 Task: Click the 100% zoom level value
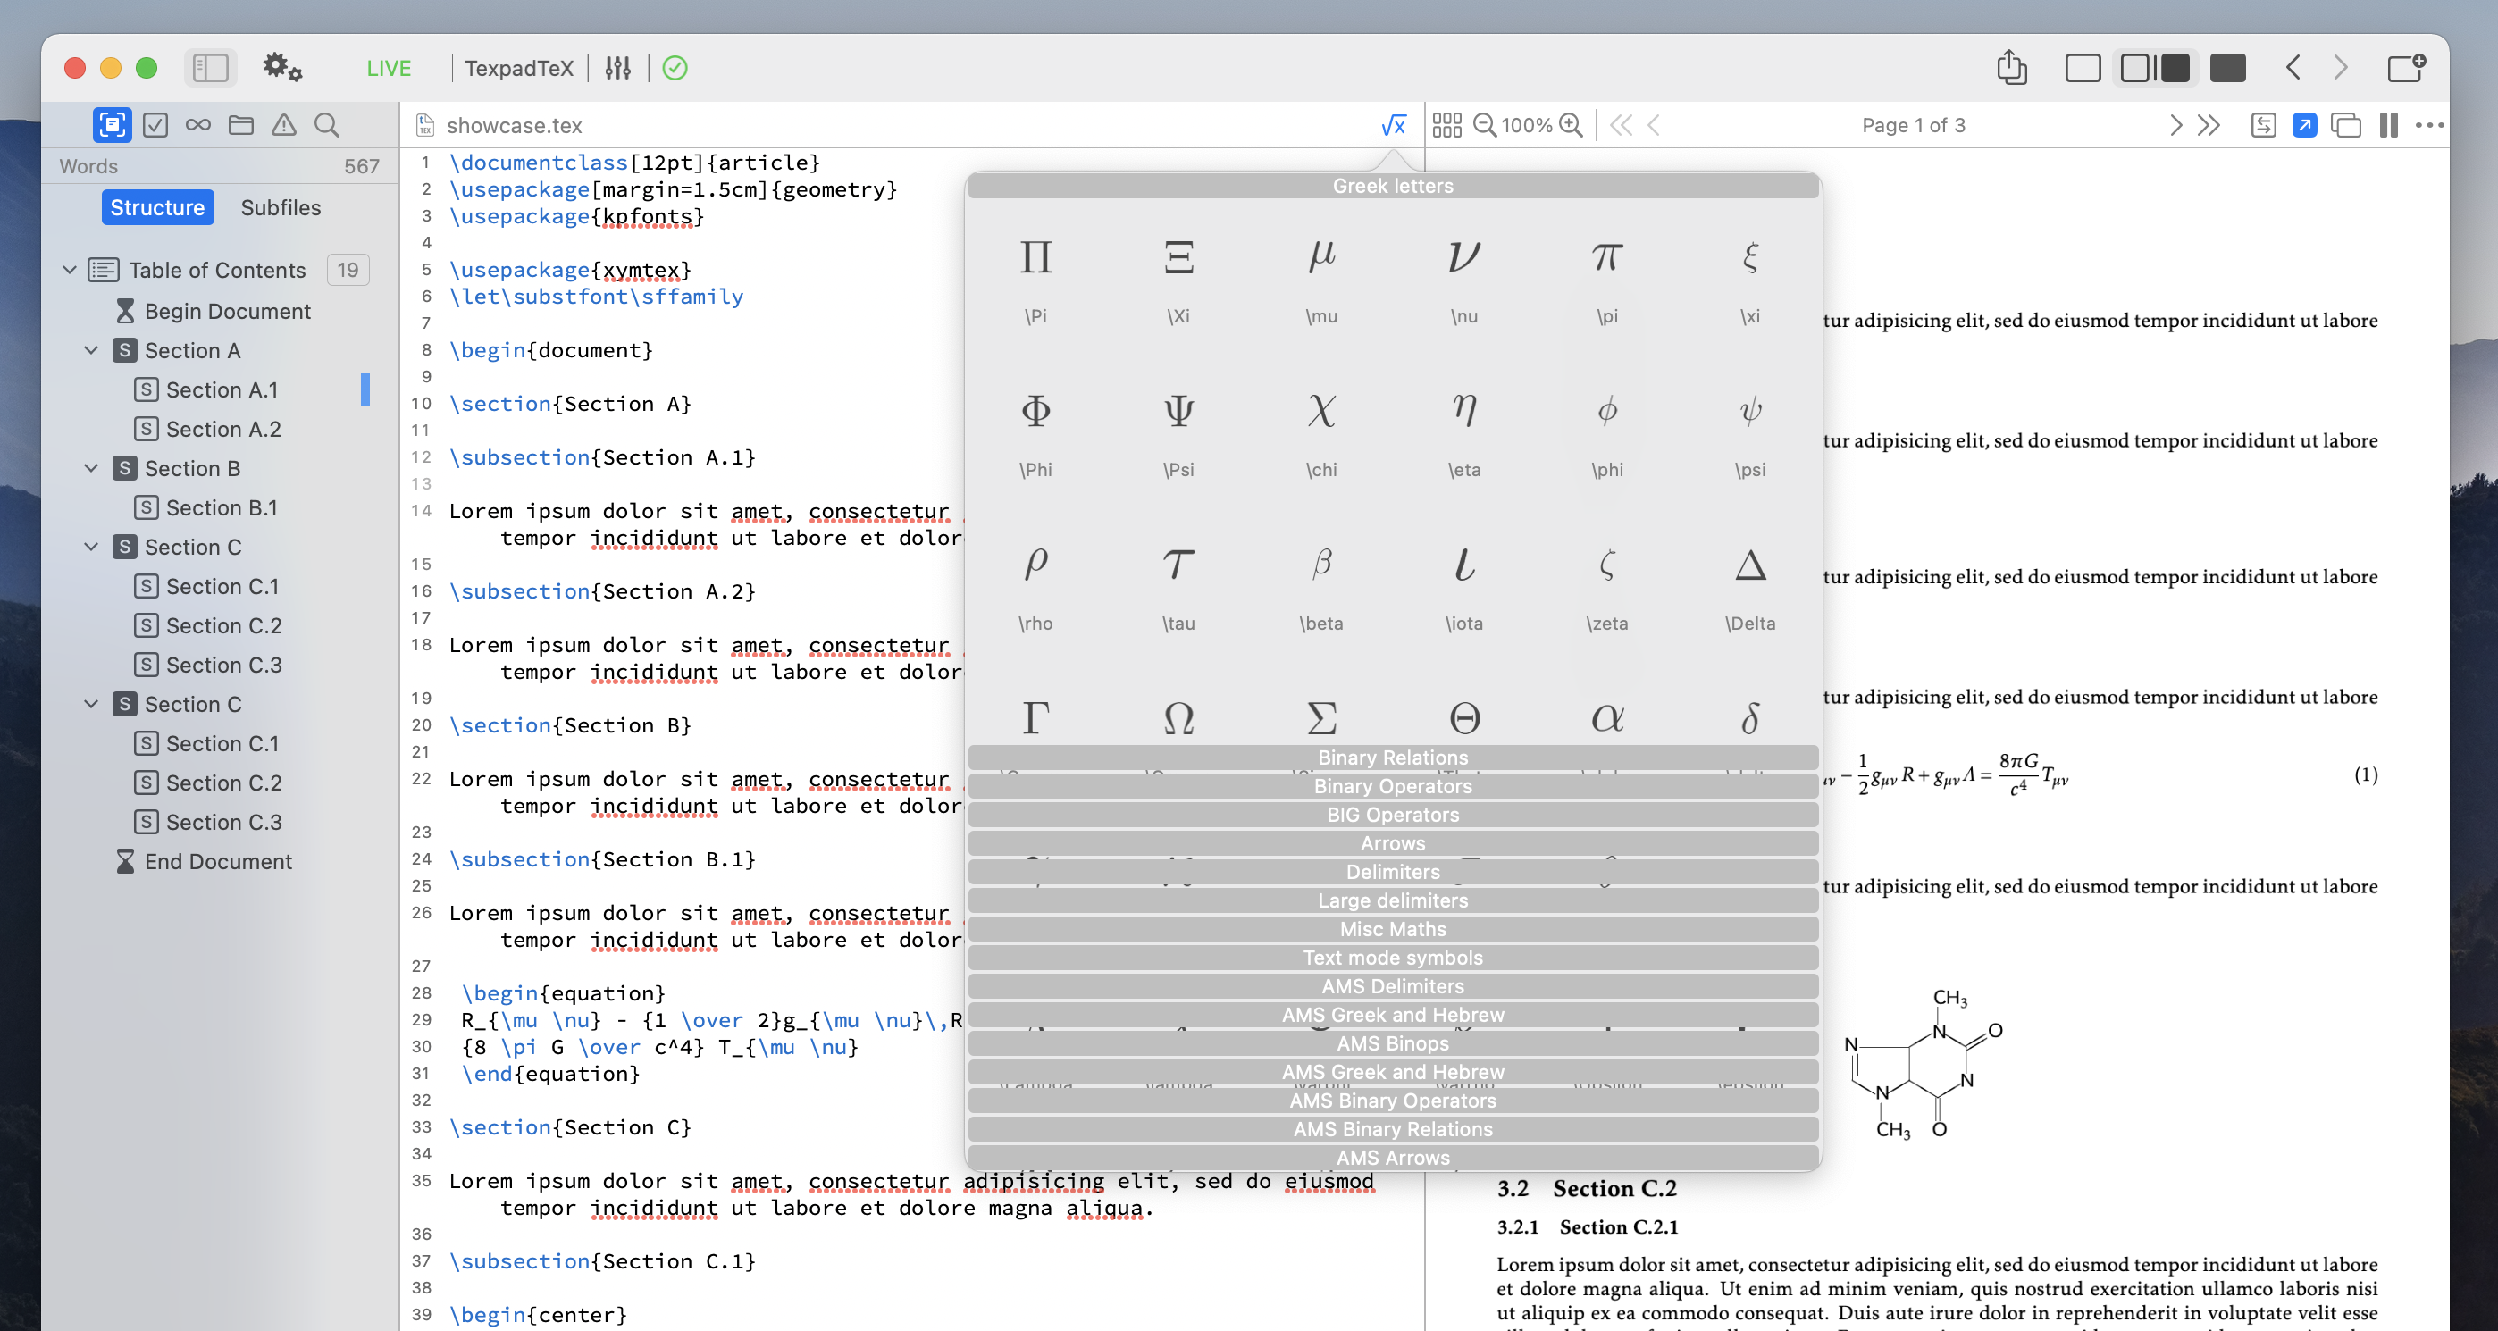point(1528,125)
